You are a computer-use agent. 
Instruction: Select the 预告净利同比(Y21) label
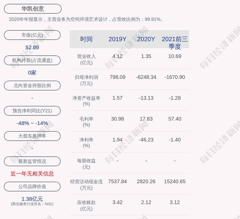click(32, 111)
